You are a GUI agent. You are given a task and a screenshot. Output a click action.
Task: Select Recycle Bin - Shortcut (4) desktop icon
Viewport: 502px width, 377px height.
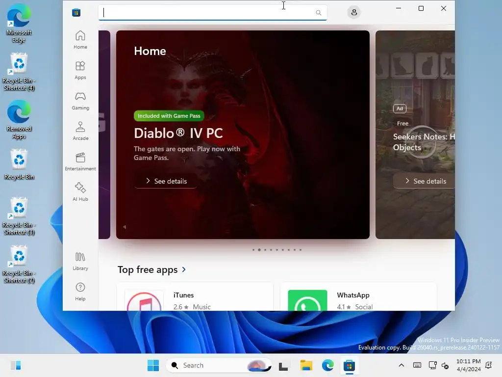point(19,72)
